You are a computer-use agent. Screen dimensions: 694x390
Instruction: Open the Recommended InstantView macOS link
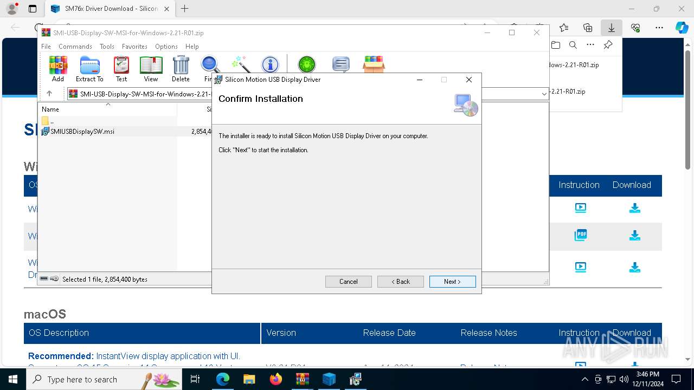[134, 356]
